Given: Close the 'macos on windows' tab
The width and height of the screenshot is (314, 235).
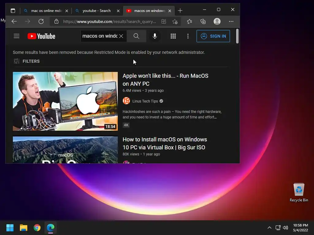Looking at the screenshot, I should [170, 11].
